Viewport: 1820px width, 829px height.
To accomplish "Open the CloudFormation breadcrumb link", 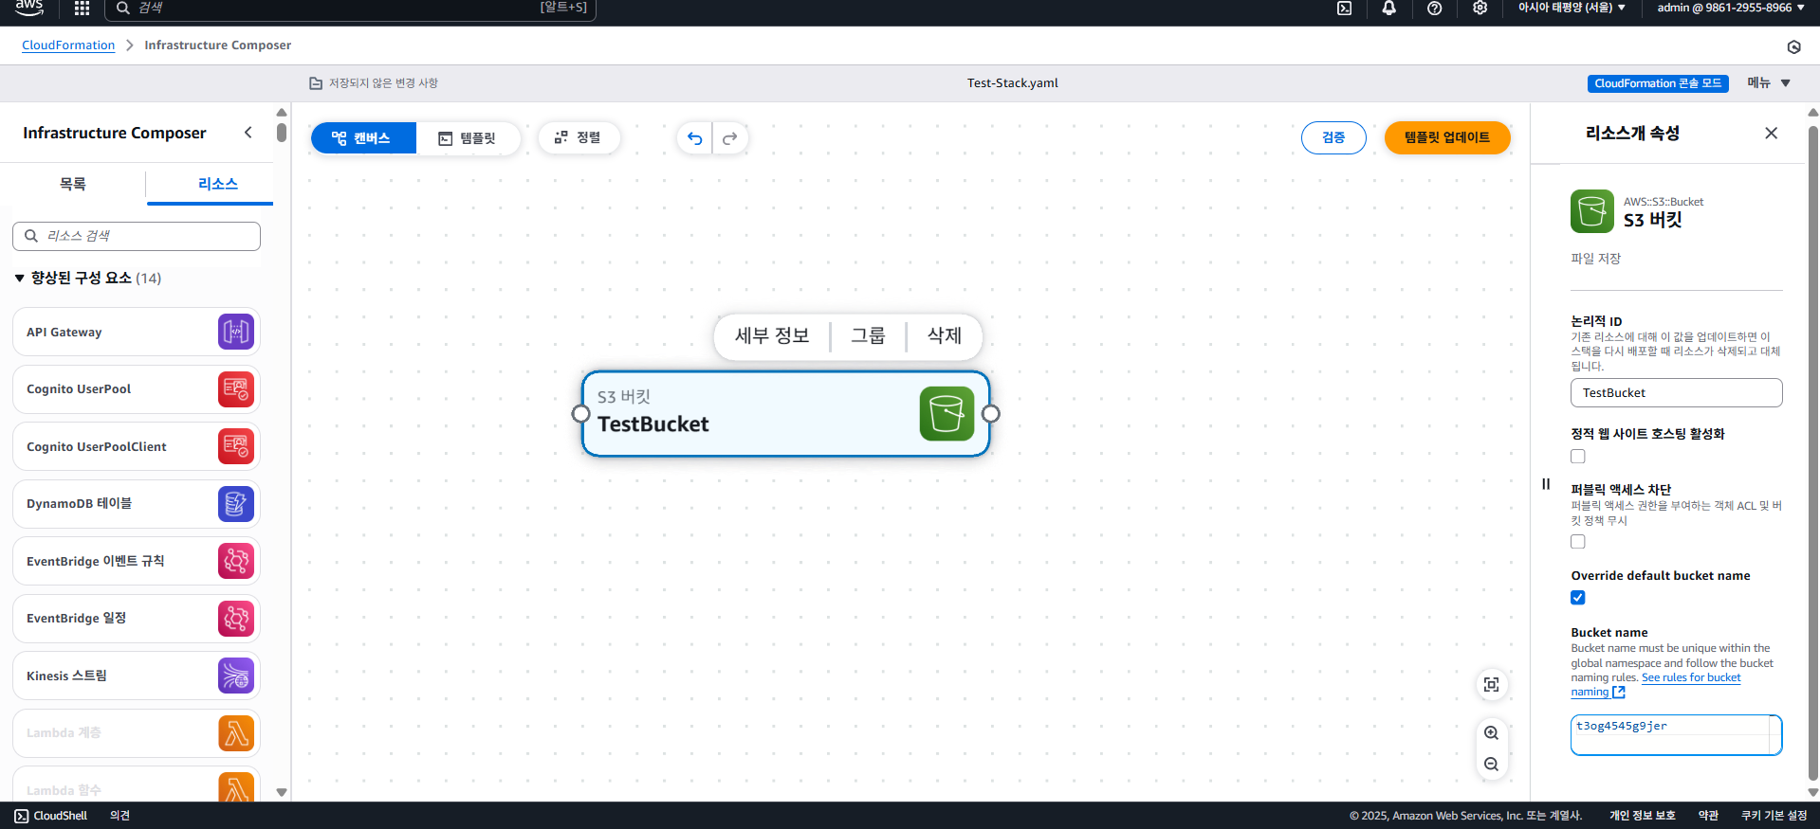I will (x=68, y=45).
